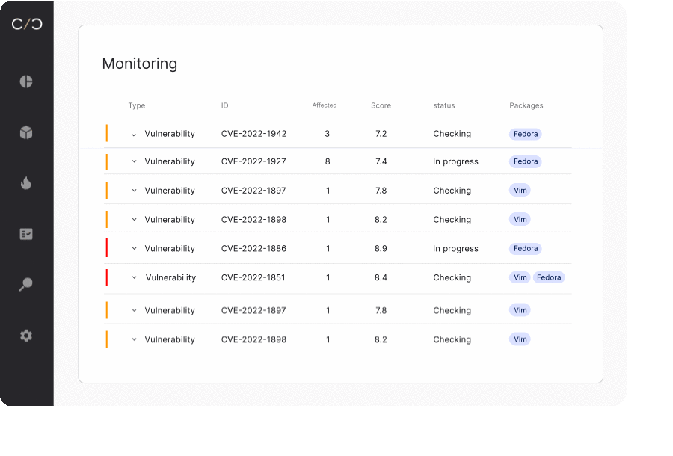Sort by the ID column header

[224, 105]
